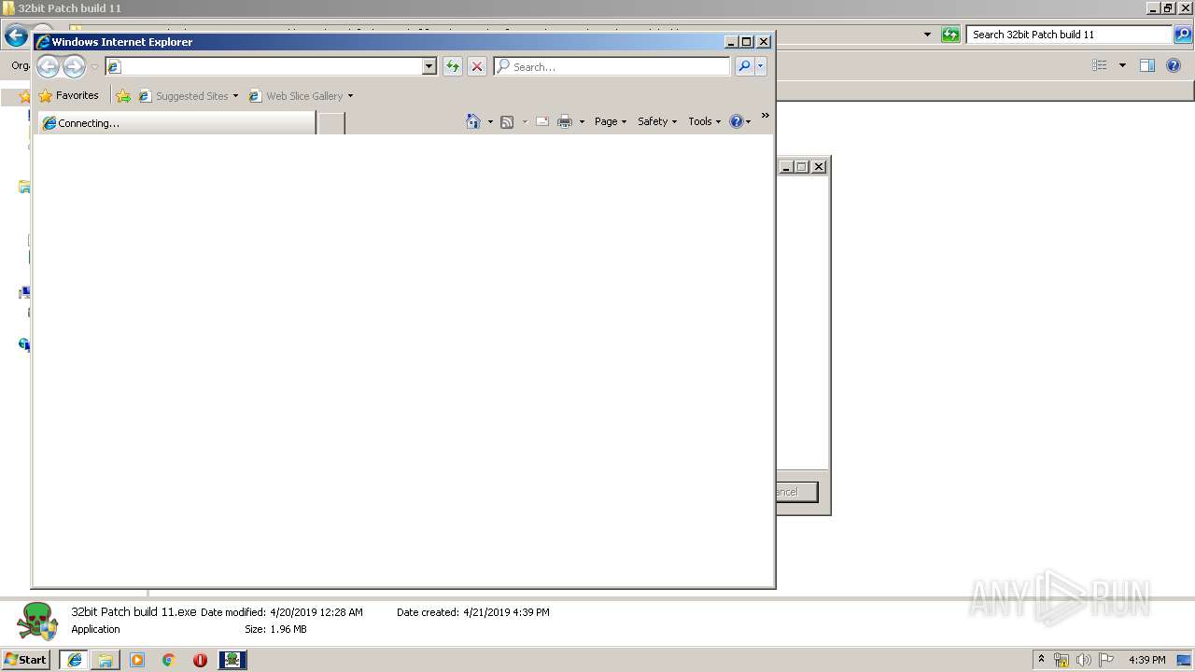Viewport: 1195px width, 672px height.
Task: Switch to Internet Explorer on taskbar
Action: point(75,660)
